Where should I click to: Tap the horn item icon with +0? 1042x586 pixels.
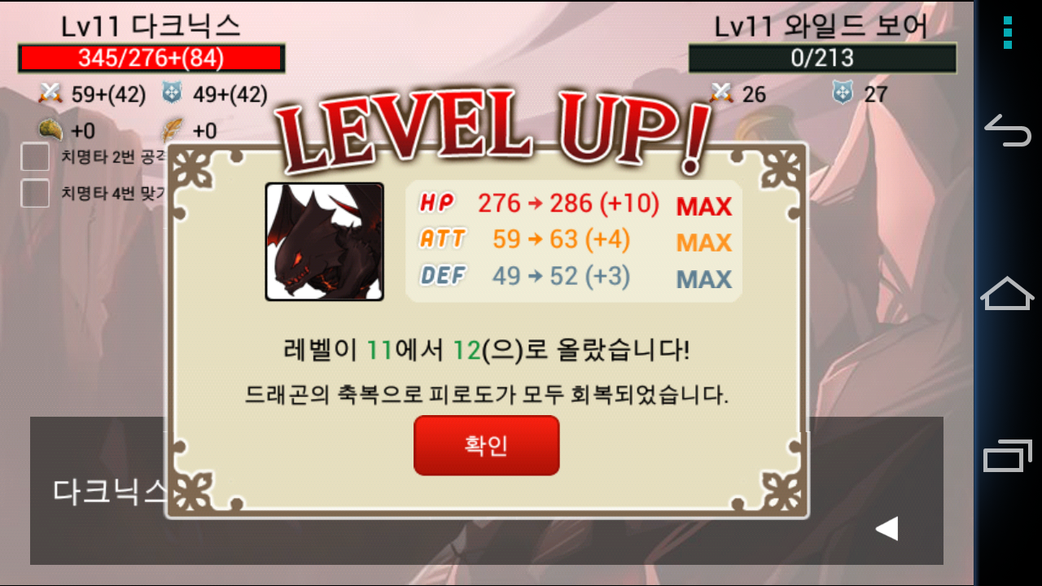click(50, 129)
